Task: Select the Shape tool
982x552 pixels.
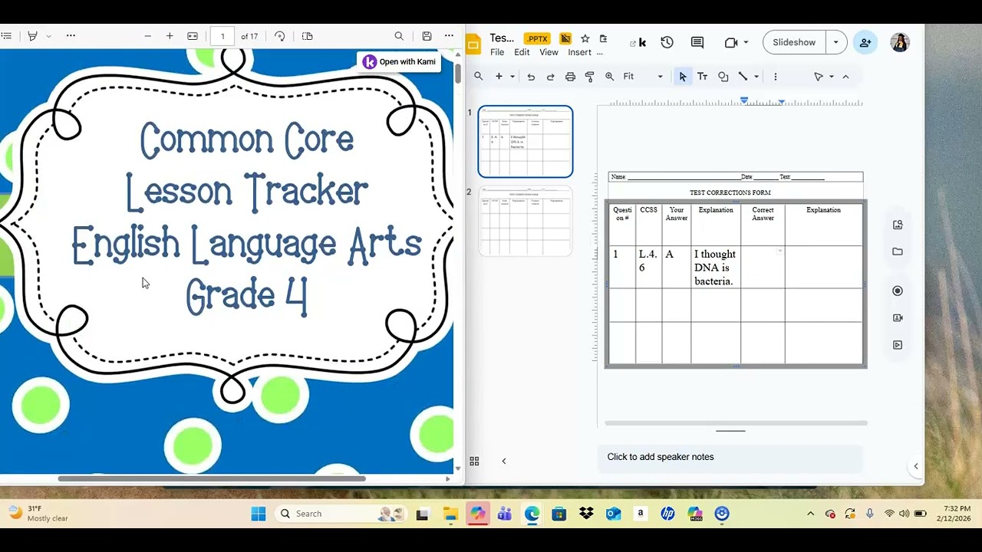Action: [x=723, y=77]
